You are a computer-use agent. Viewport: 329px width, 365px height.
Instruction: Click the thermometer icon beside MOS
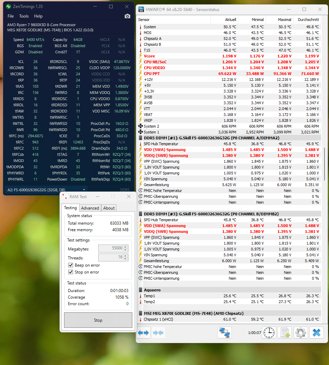tap(140, 33)
